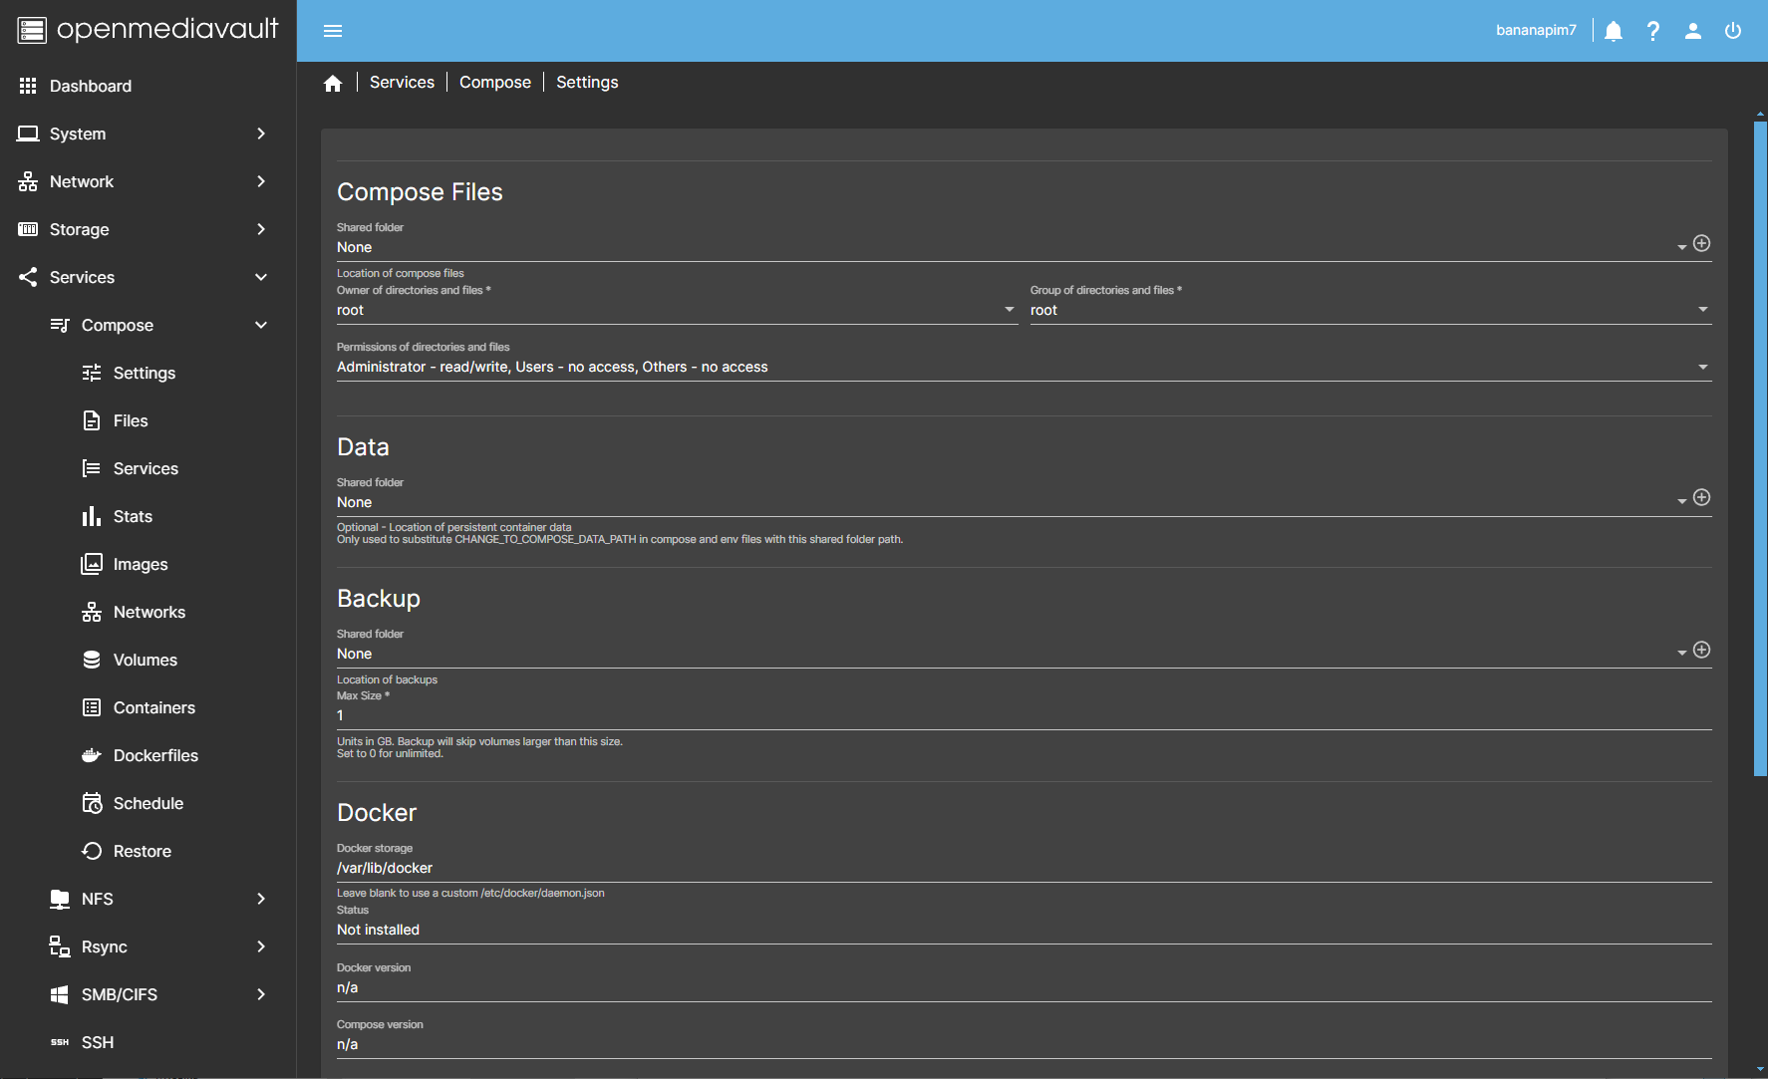
Task: Collapse the Services menu chevron
Action: point(261,277)
